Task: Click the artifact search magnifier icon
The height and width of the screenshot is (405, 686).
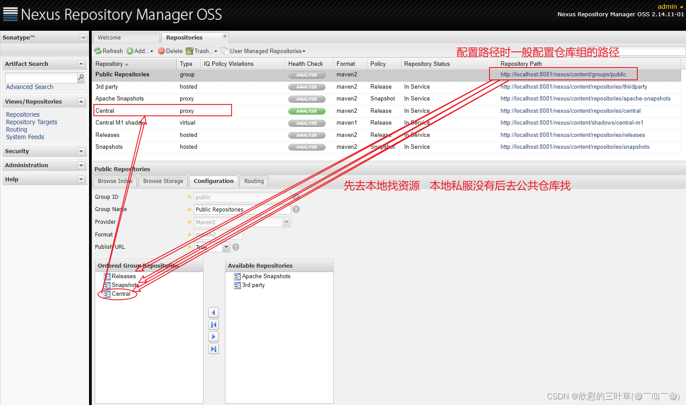Action: [81, 78]
